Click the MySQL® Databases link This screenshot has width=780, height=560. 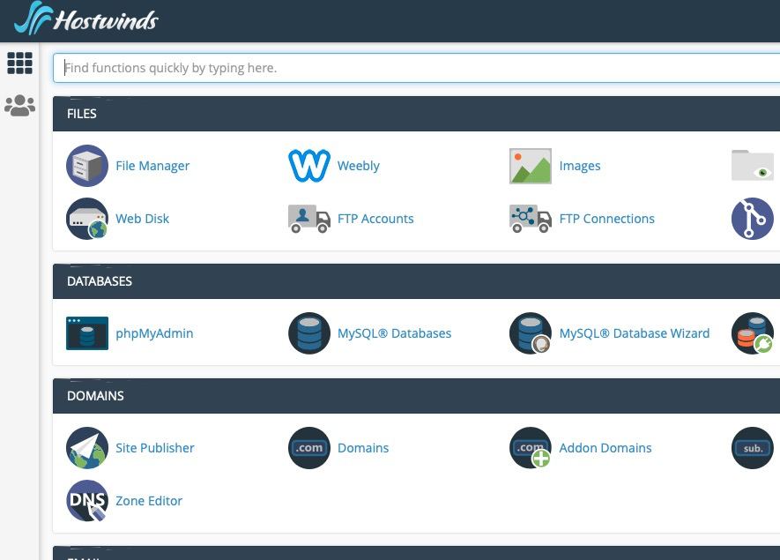click(x=395, y=333)
